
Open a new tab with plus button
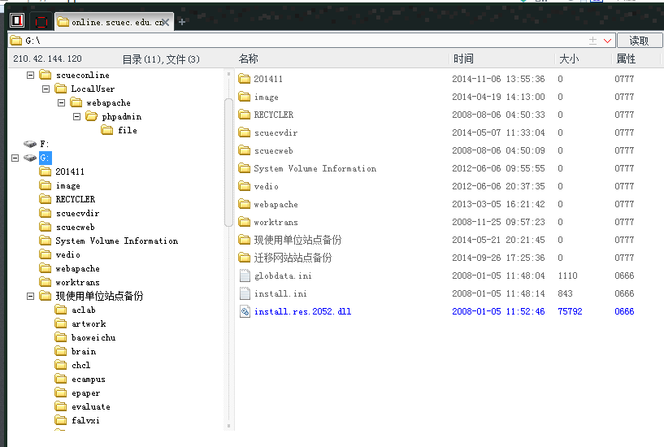point(182,22)
